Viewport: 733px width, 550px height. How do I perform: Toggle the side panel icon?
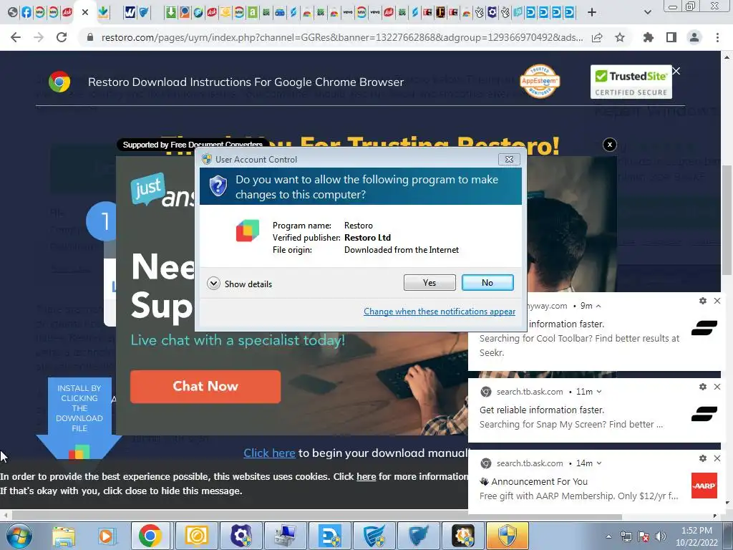point(671,37)
